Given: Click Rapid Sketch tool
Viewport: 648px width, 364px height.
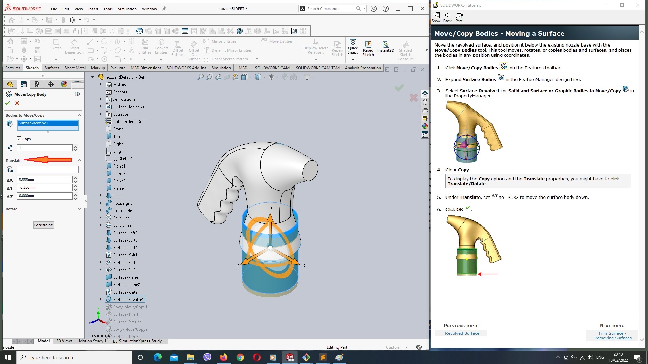Looking at the screenshot, I should (368, 49).
